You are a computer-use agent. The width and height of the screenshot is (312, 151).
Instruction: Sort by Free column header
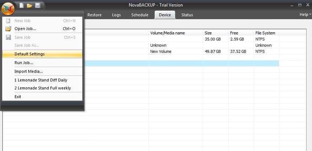(x=241, y=33)
